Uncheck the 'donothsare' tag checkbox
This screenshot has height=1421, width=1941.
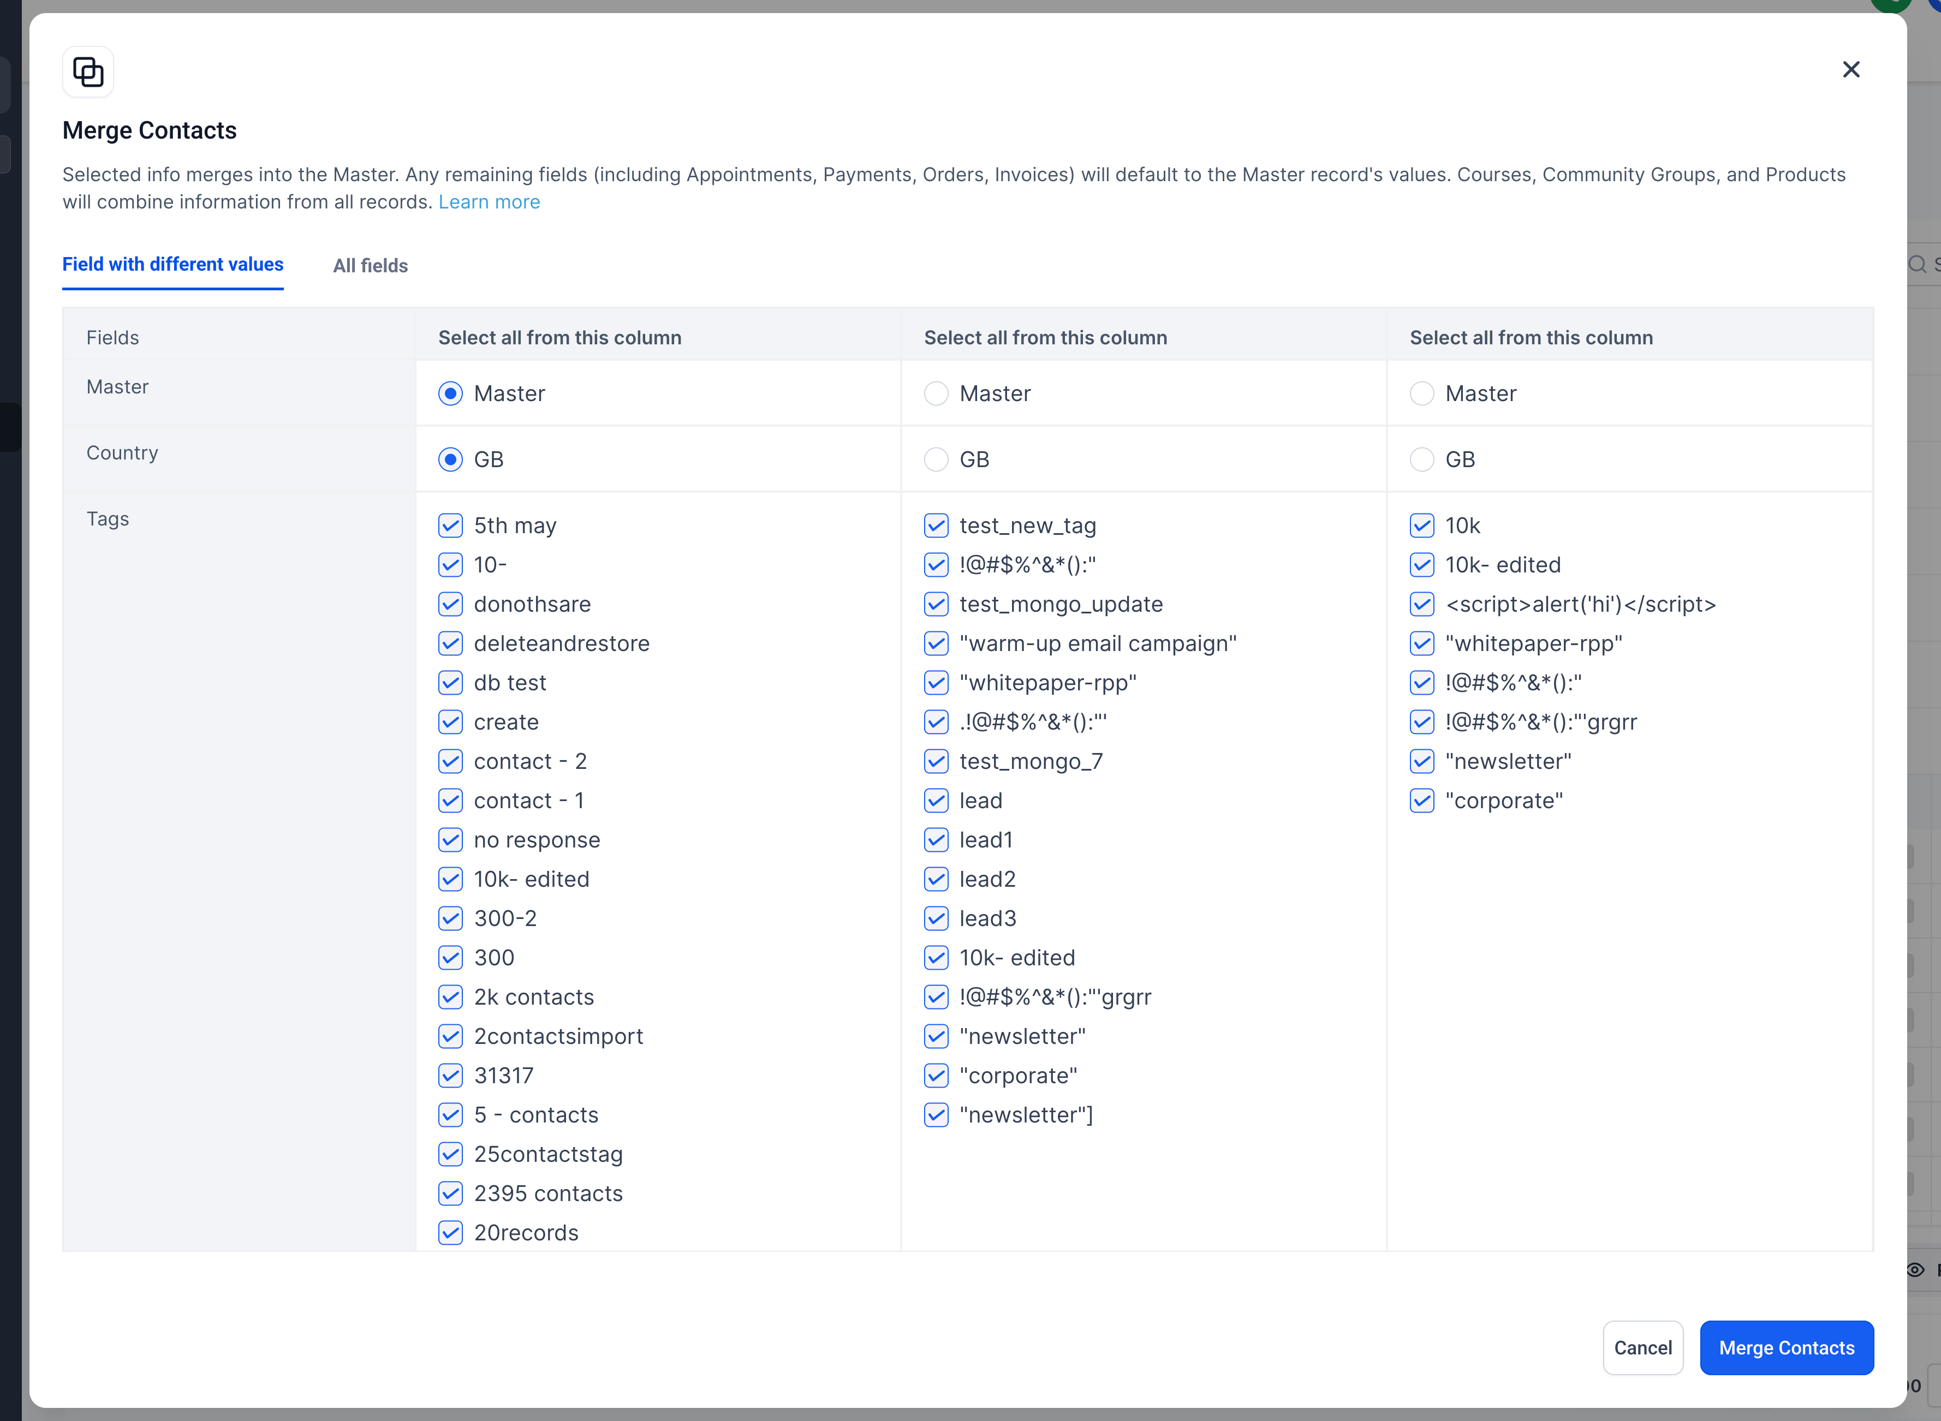pyautogui.click(x=450, y=605)
